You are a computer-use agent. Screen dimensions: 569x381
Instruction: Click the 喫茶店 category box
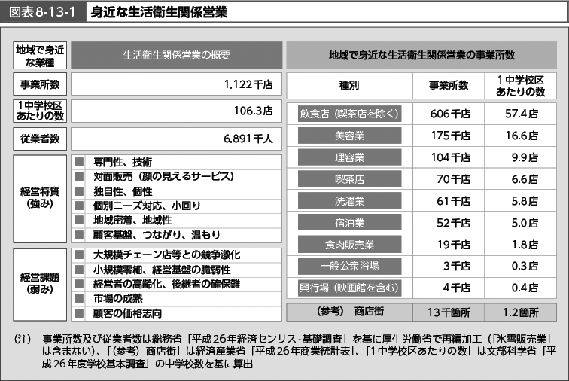(x=348, y=180)
